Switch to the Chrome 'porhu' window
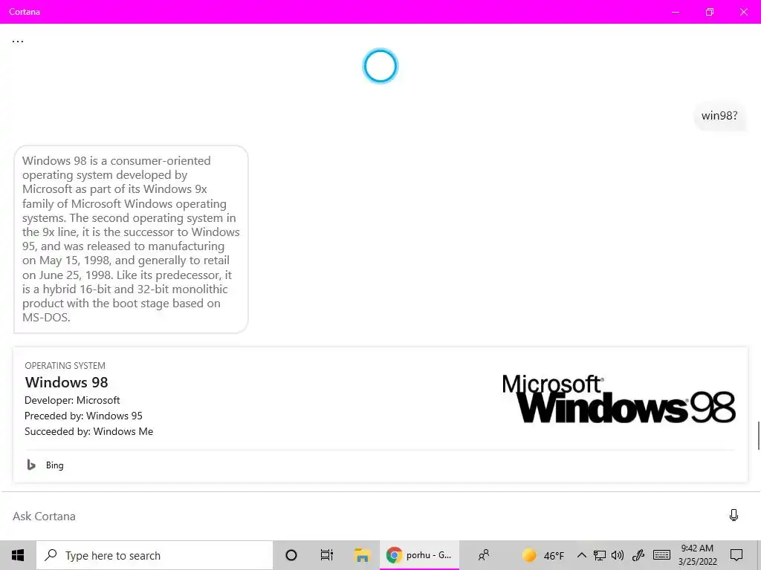761x570 pixels. pyautogui.click(x=419, y=555)
